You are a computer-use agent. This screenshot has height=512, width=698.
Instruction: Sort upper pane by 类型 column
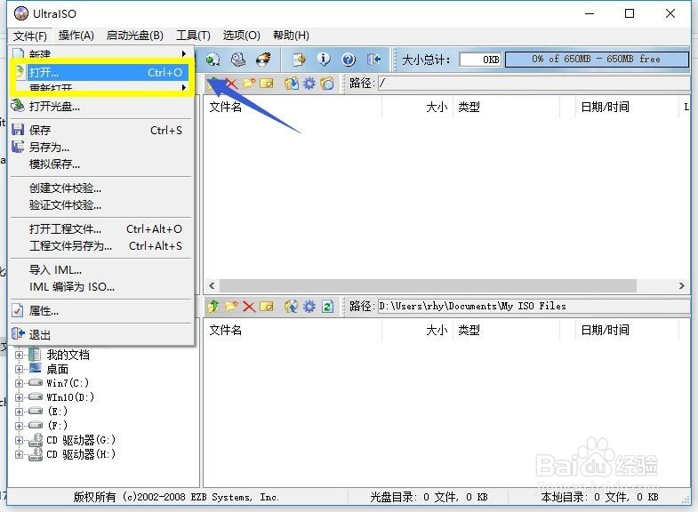(x=507, y=107)
